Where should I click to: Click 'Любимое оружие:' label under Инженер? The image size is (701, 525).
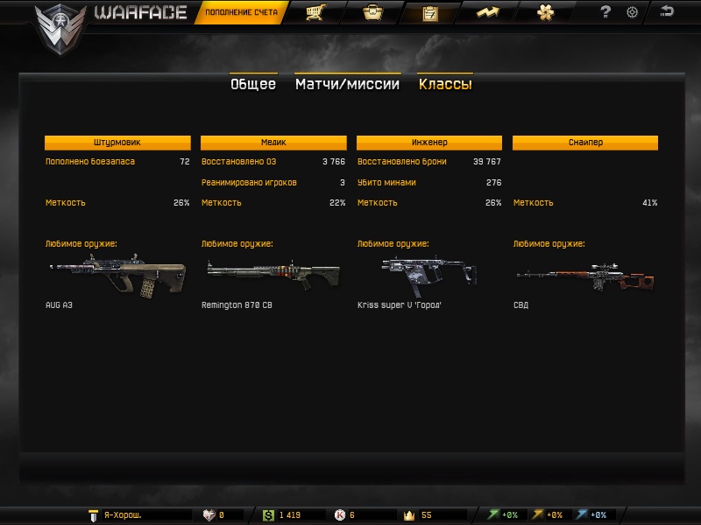393,244
